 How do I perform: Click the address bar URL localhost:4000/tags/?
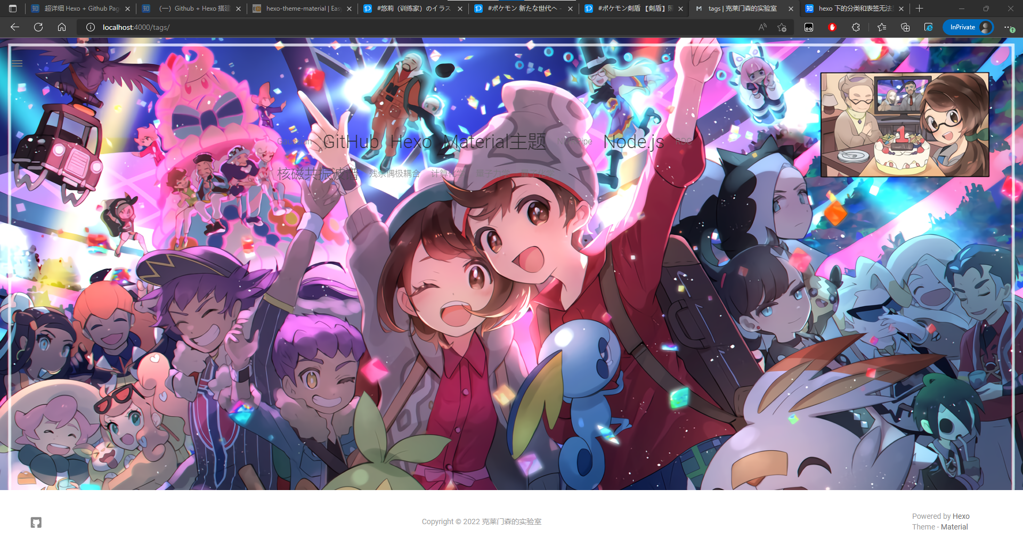(x=136, y=27)
